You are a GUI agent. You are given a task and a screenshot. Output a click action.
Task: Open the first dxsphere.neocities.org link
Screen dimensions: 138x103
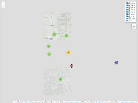pos(74,102)
